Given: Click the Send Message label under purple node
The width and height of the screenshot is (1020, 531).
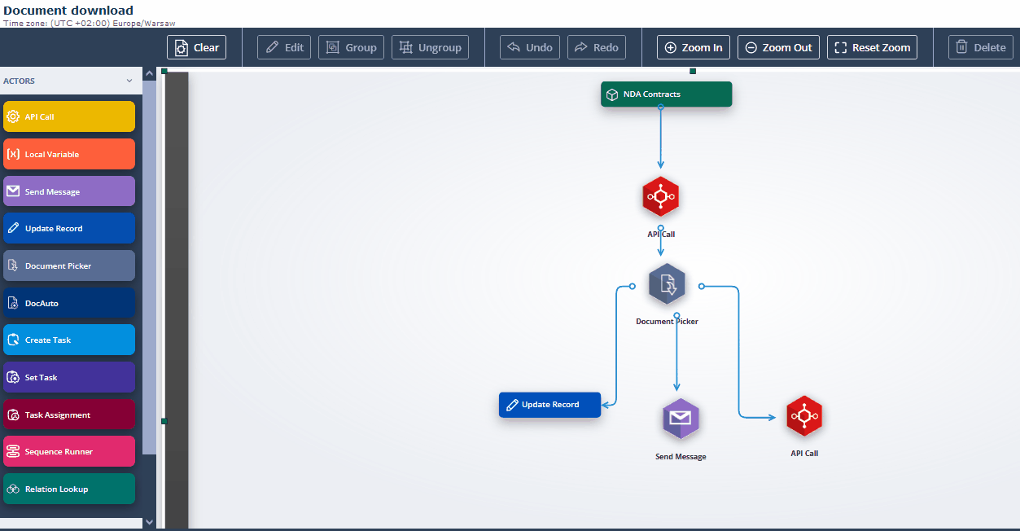Looking at the screenshot, I should (681, 457).
